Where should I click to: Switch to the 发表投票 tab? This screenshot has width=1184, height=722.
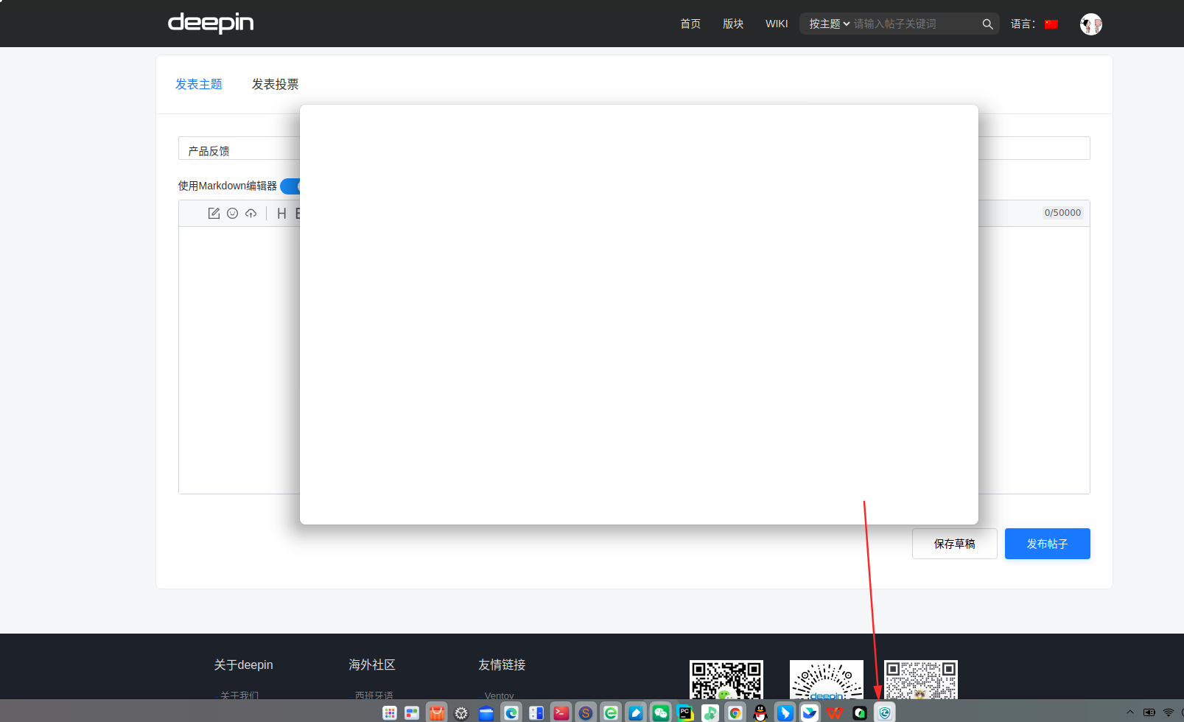[276, 84]
